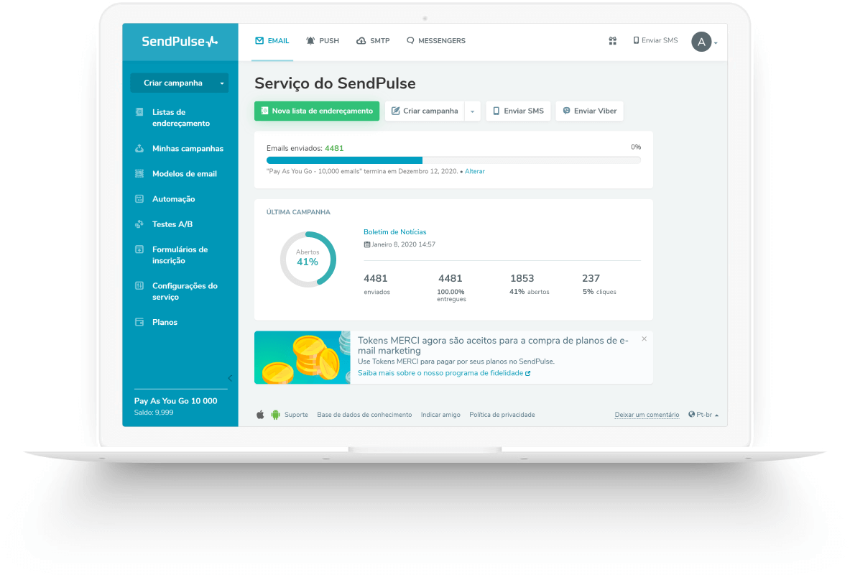Click 4481 entregues statistic
Viewport: 850px width, 575px height.
451,287
